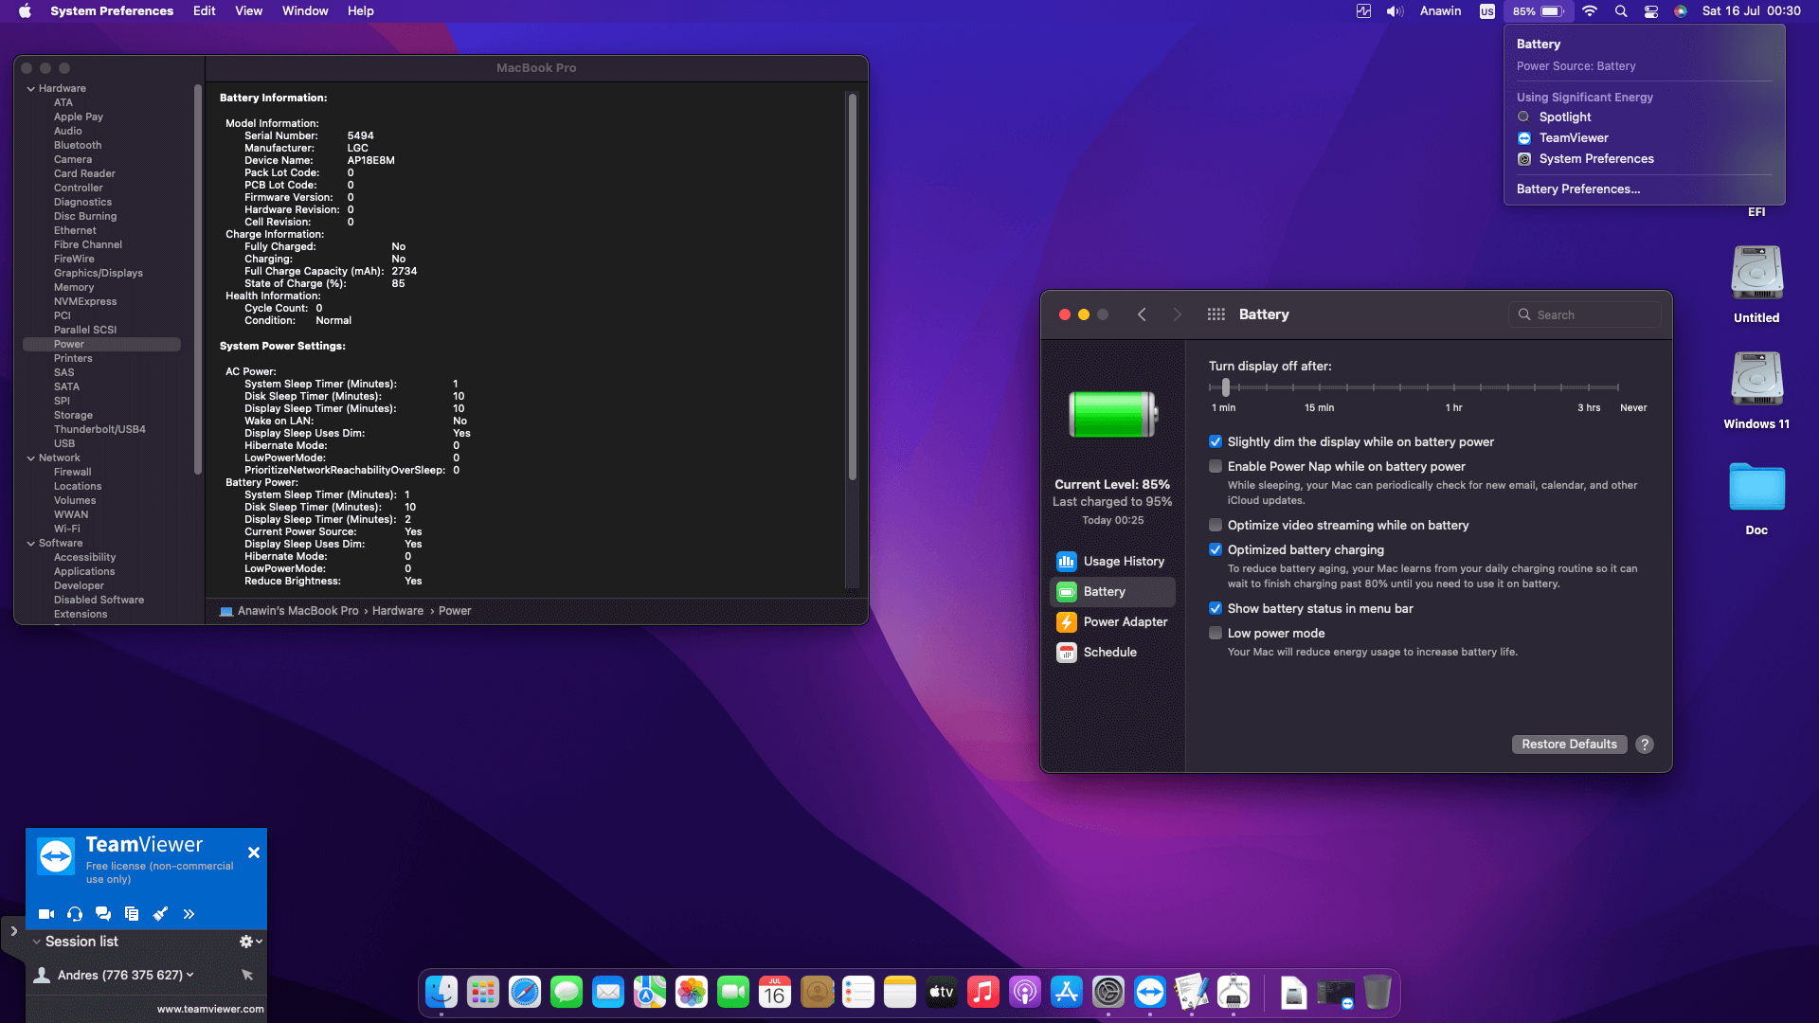Enable Power Nap on battery power
The width and height of the screenshot is (1819, 1023).
tap(1216, 467)
